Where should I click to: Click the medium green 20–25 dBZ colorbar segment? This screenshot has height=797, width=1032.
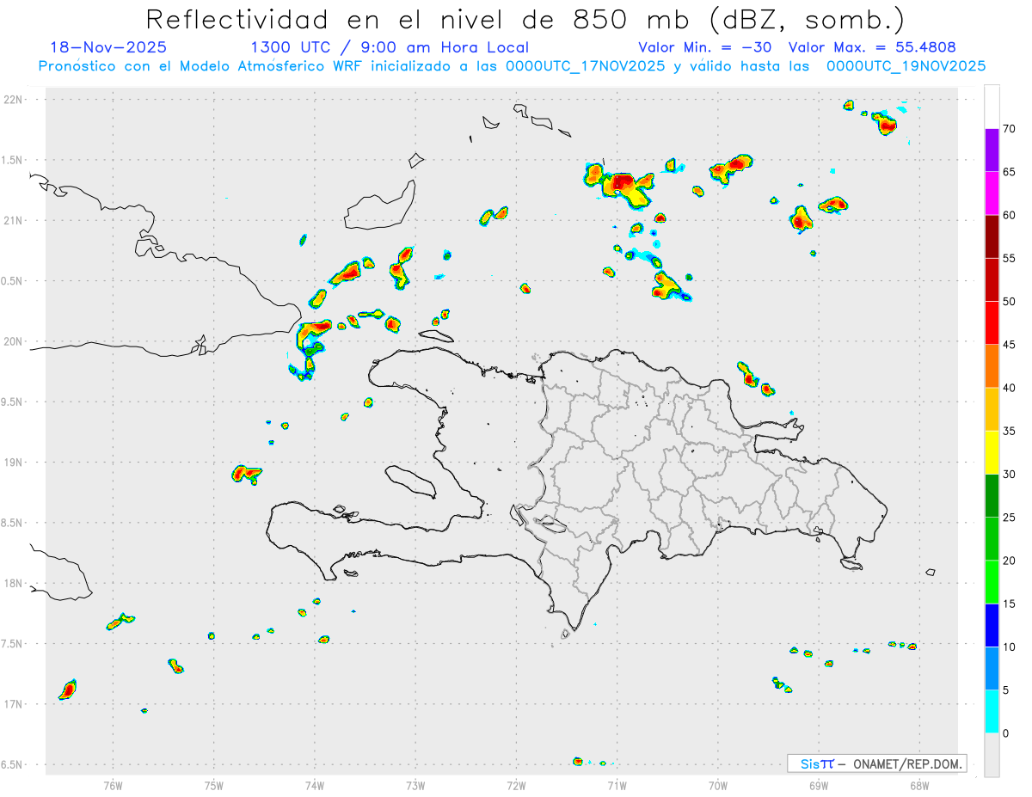992,539
